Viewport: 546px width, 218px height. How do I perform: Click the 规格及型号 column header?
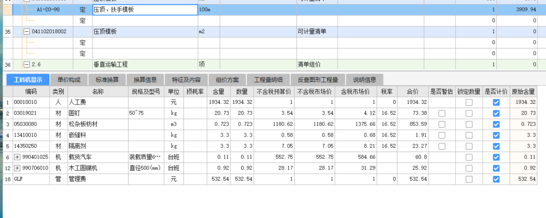point(146,92)
